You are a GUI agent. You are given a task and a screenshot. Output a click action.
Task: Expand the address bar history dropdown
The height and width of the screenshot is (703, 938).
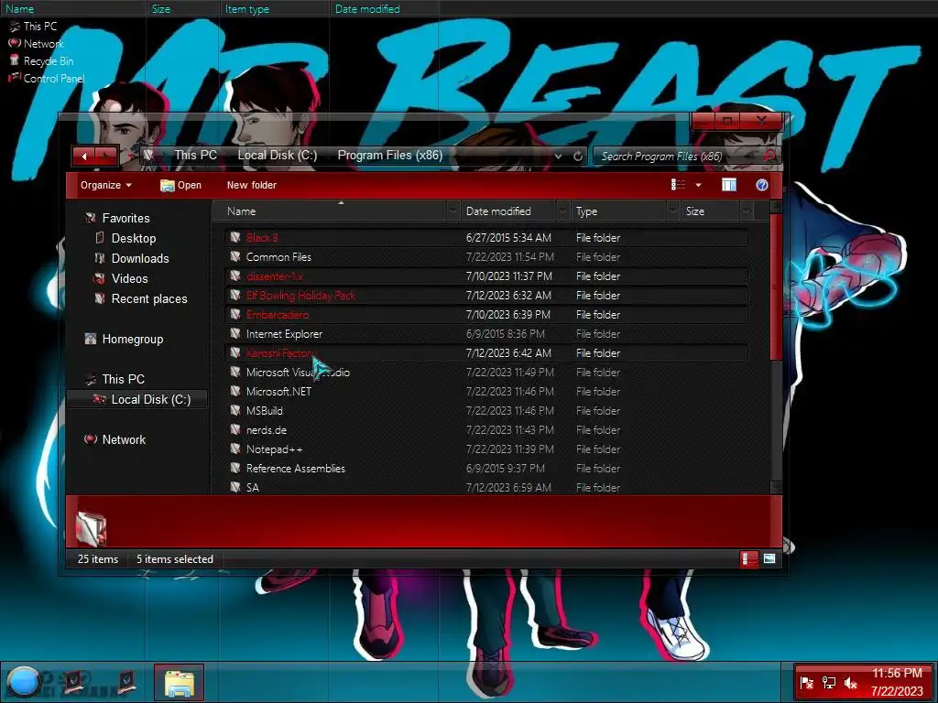tap(558, 156)
